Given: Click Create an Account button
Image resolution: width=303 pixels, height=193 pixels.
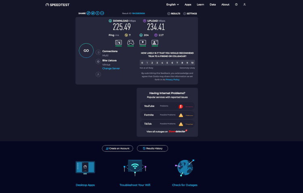Looking at the screenshot, I should (x=118, y=148).
